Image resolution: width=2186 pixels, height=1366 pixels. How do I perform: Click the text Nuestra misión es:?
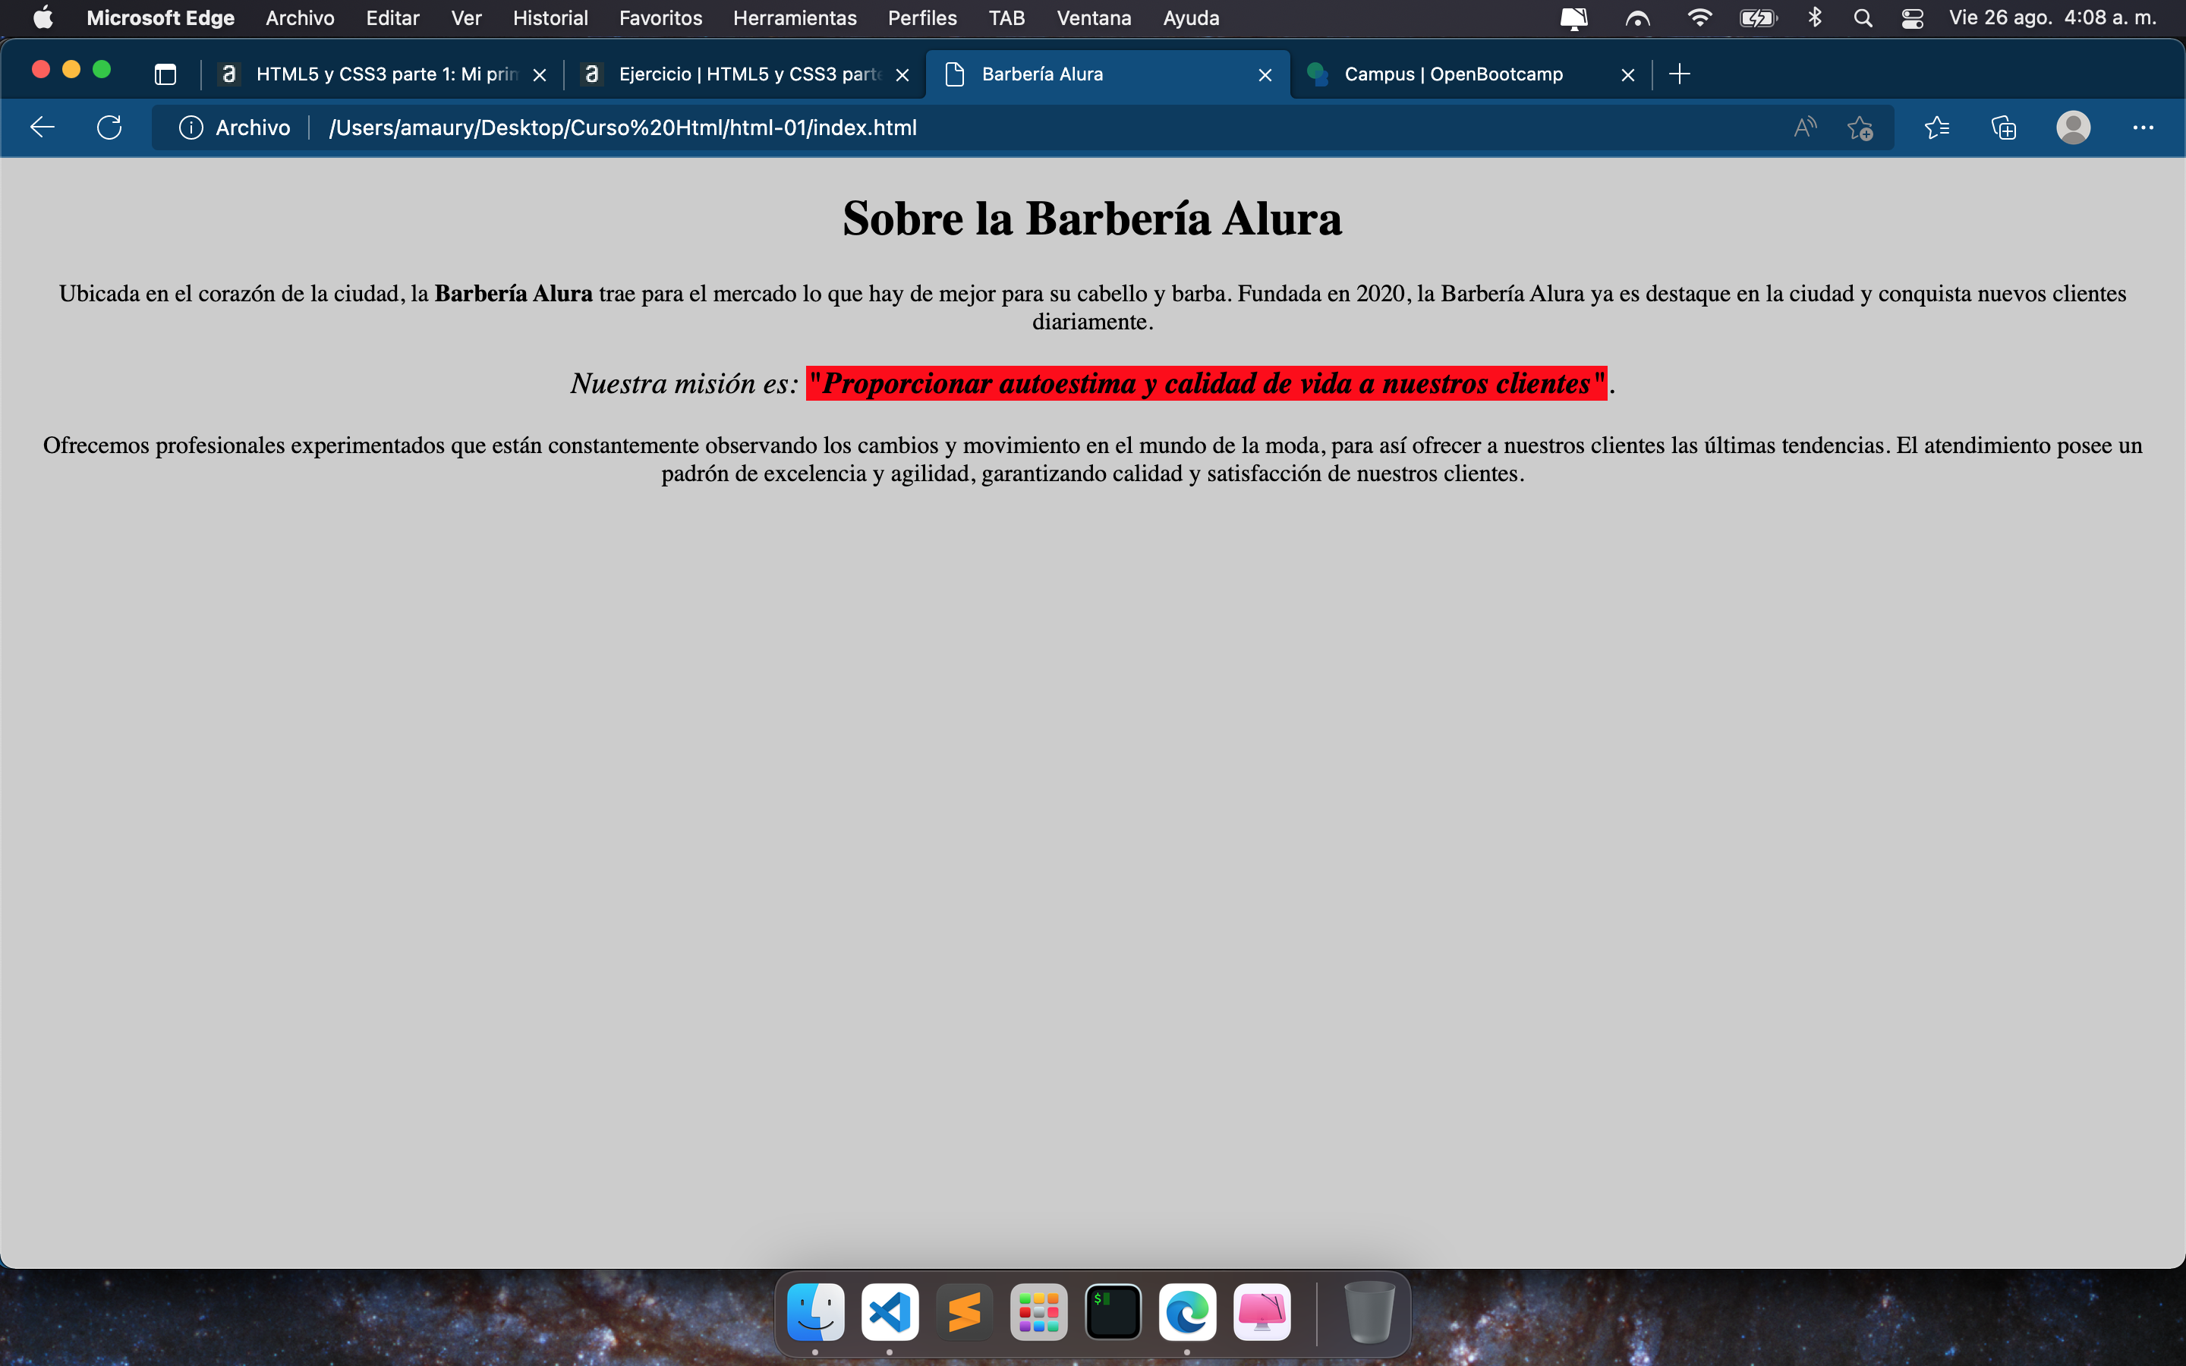click(684, 383)
